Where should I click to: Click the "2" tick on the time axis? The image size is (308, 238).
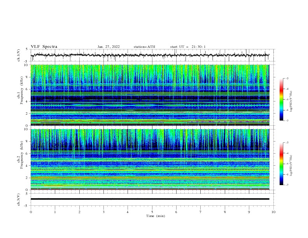tap(79, 212)
